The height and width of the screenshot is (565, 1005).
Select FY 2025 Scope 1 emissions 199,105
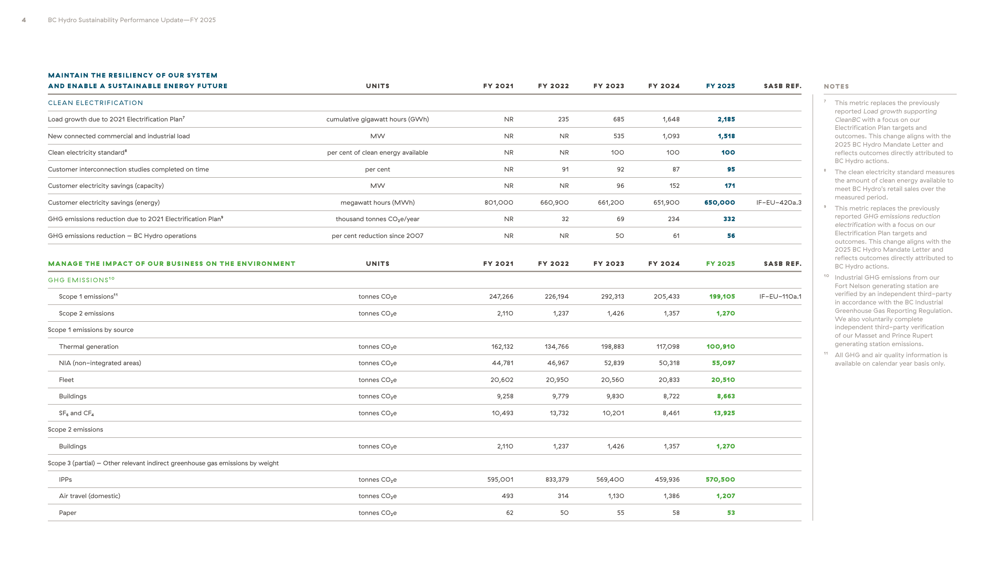[x=722, y=296]
